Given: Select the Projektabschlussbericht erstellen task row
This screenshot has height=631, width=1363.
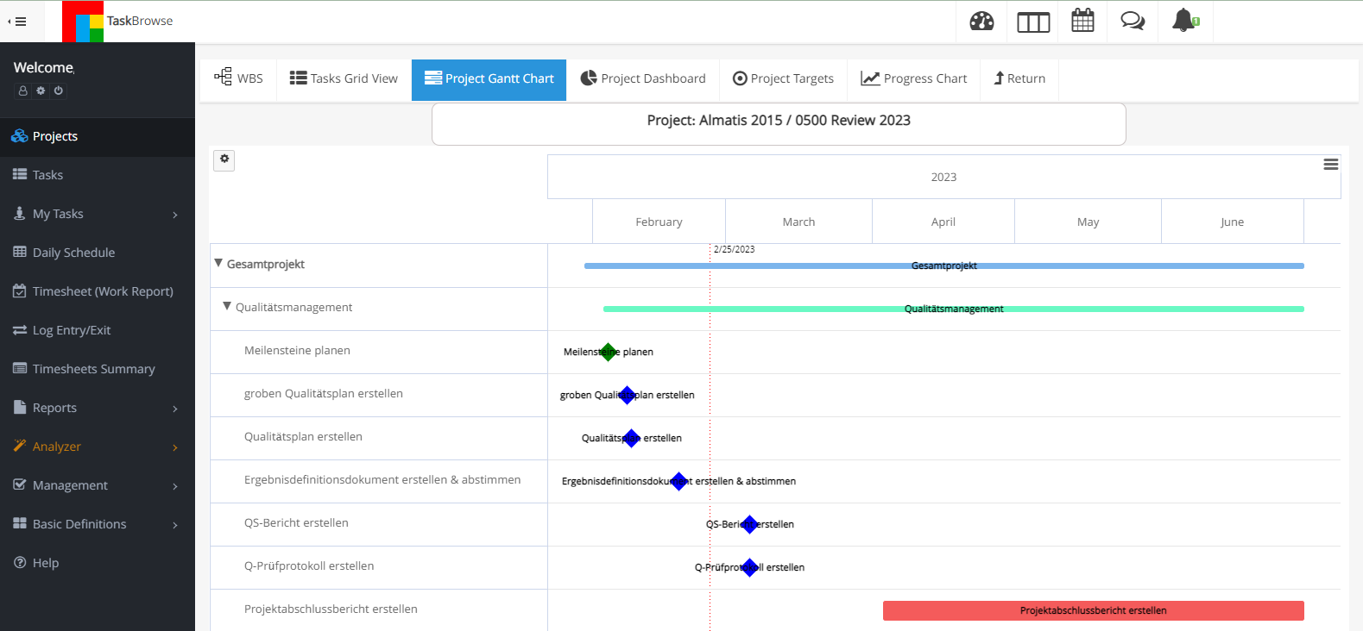Looking at the screenshot, I should click(379, 610).
